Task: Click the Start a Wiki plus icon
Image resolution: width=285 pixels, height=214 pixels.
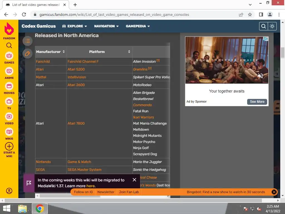Action: (9, 146)
